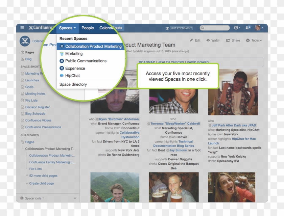Click the Got Feedback link
The height and width of the screenshot is (216, 284).
(x=179, y=28)
